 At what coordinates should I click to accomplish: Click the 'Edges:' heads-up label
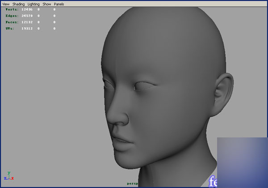(12, 16)
